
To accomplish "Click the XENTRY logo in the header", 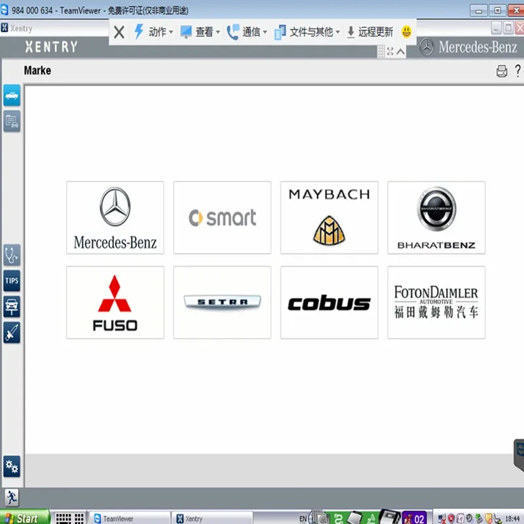I will coord(52,47).
